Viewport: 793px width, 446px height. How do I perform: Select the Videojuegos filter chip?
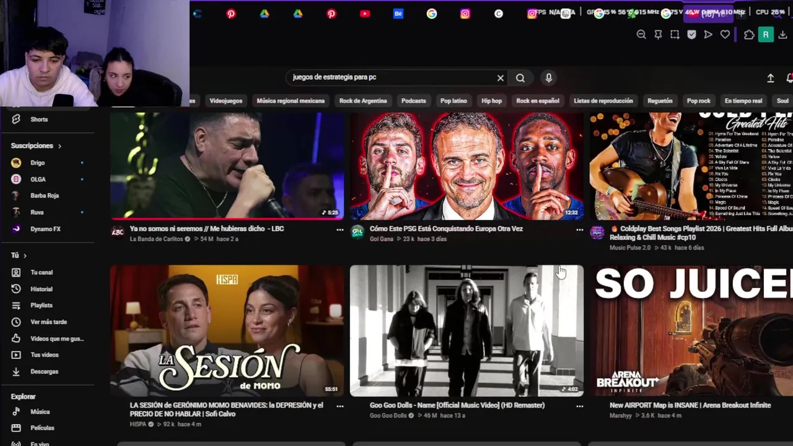tap(226, 101)
